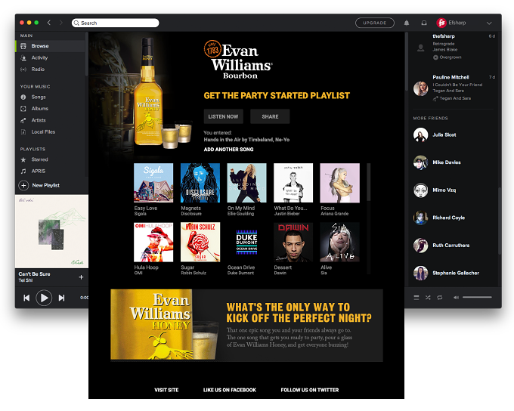Viewport: 514px width, 411px height.
Task: Select On My Mind album cover
Action: tap(246, 183)
